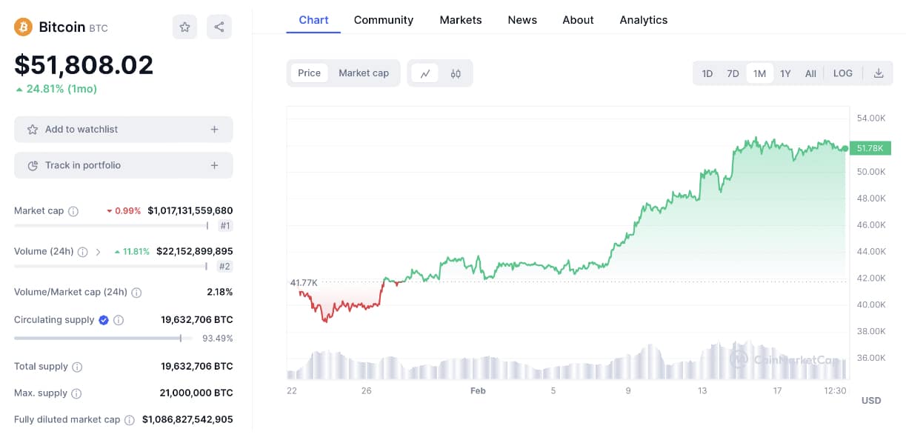
Task: Star Bitcoin as a favorite
Action: [184, 27]
